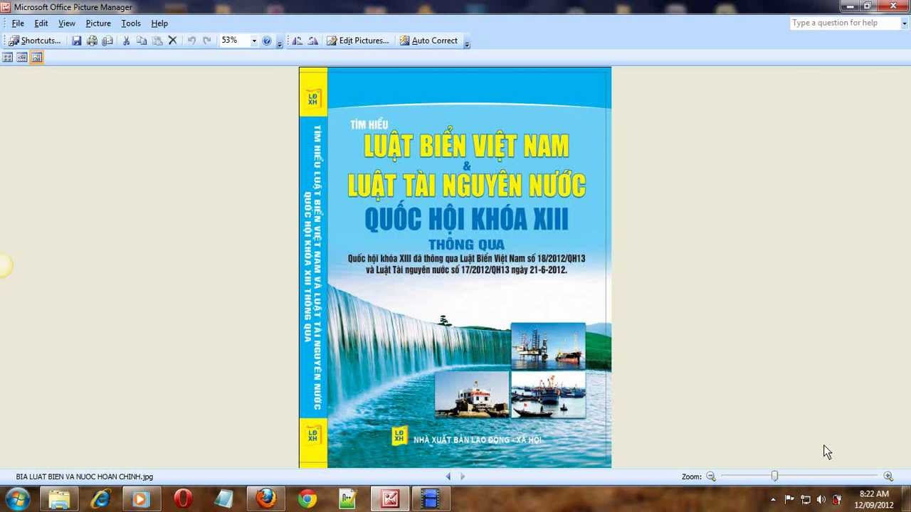Open Picture Manager Help icon
The height and width of the screenshot is (512, 911).
pos(267,41)
